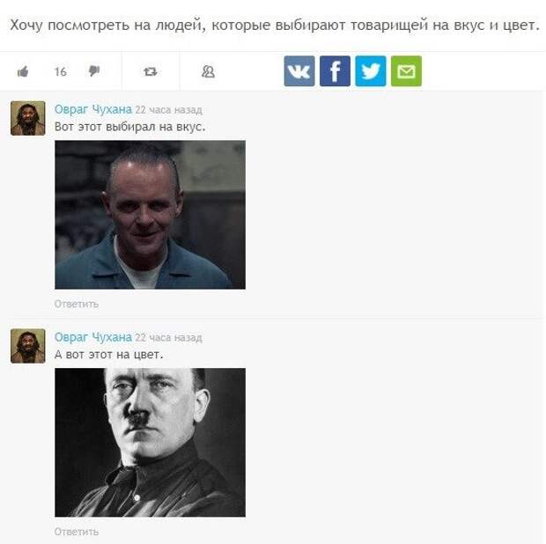This screenshot has height=544, width=546.
Task: Click the post text starting with Хочу посмотреть
Action: pos(275,25)
